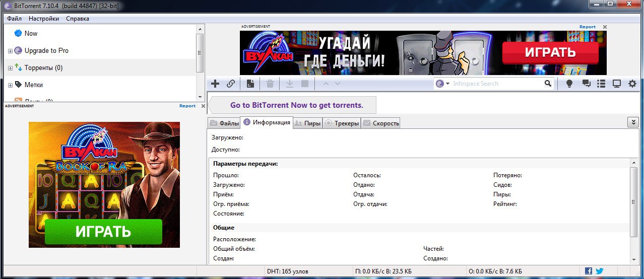Click sidebar scrollbar down arrow
The image size is (644, 279).
[200, 96]
